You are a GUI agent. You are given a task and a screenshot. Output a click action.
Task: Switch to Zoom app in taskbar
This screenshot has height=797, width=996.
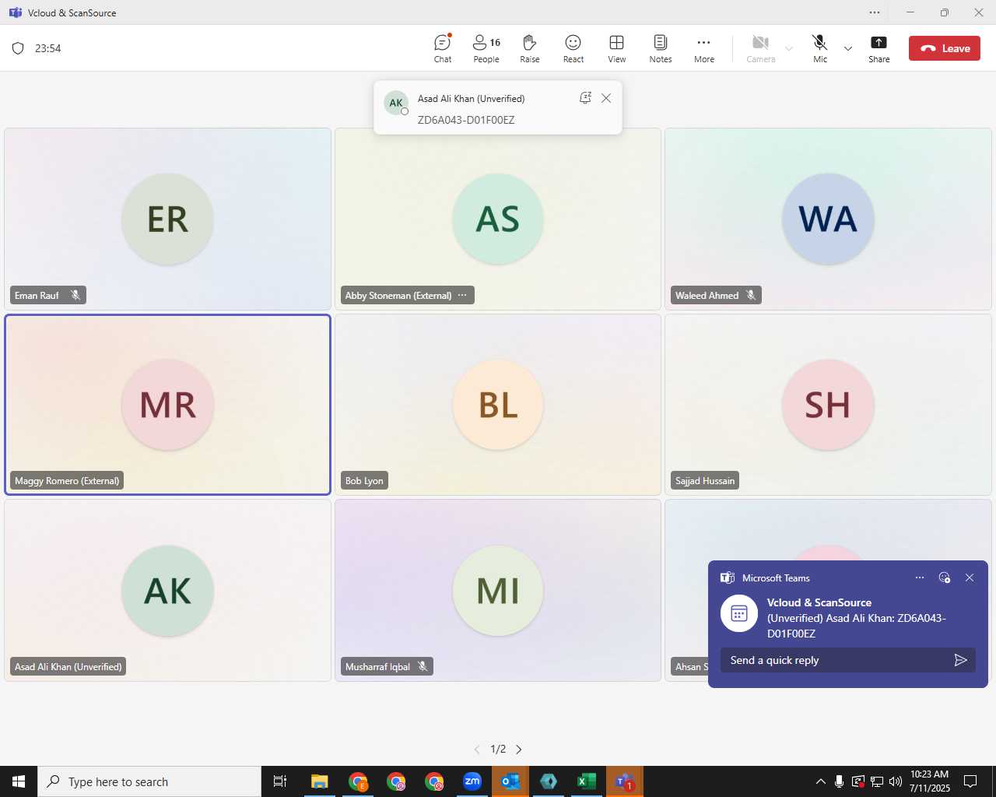tap(472, 781)
